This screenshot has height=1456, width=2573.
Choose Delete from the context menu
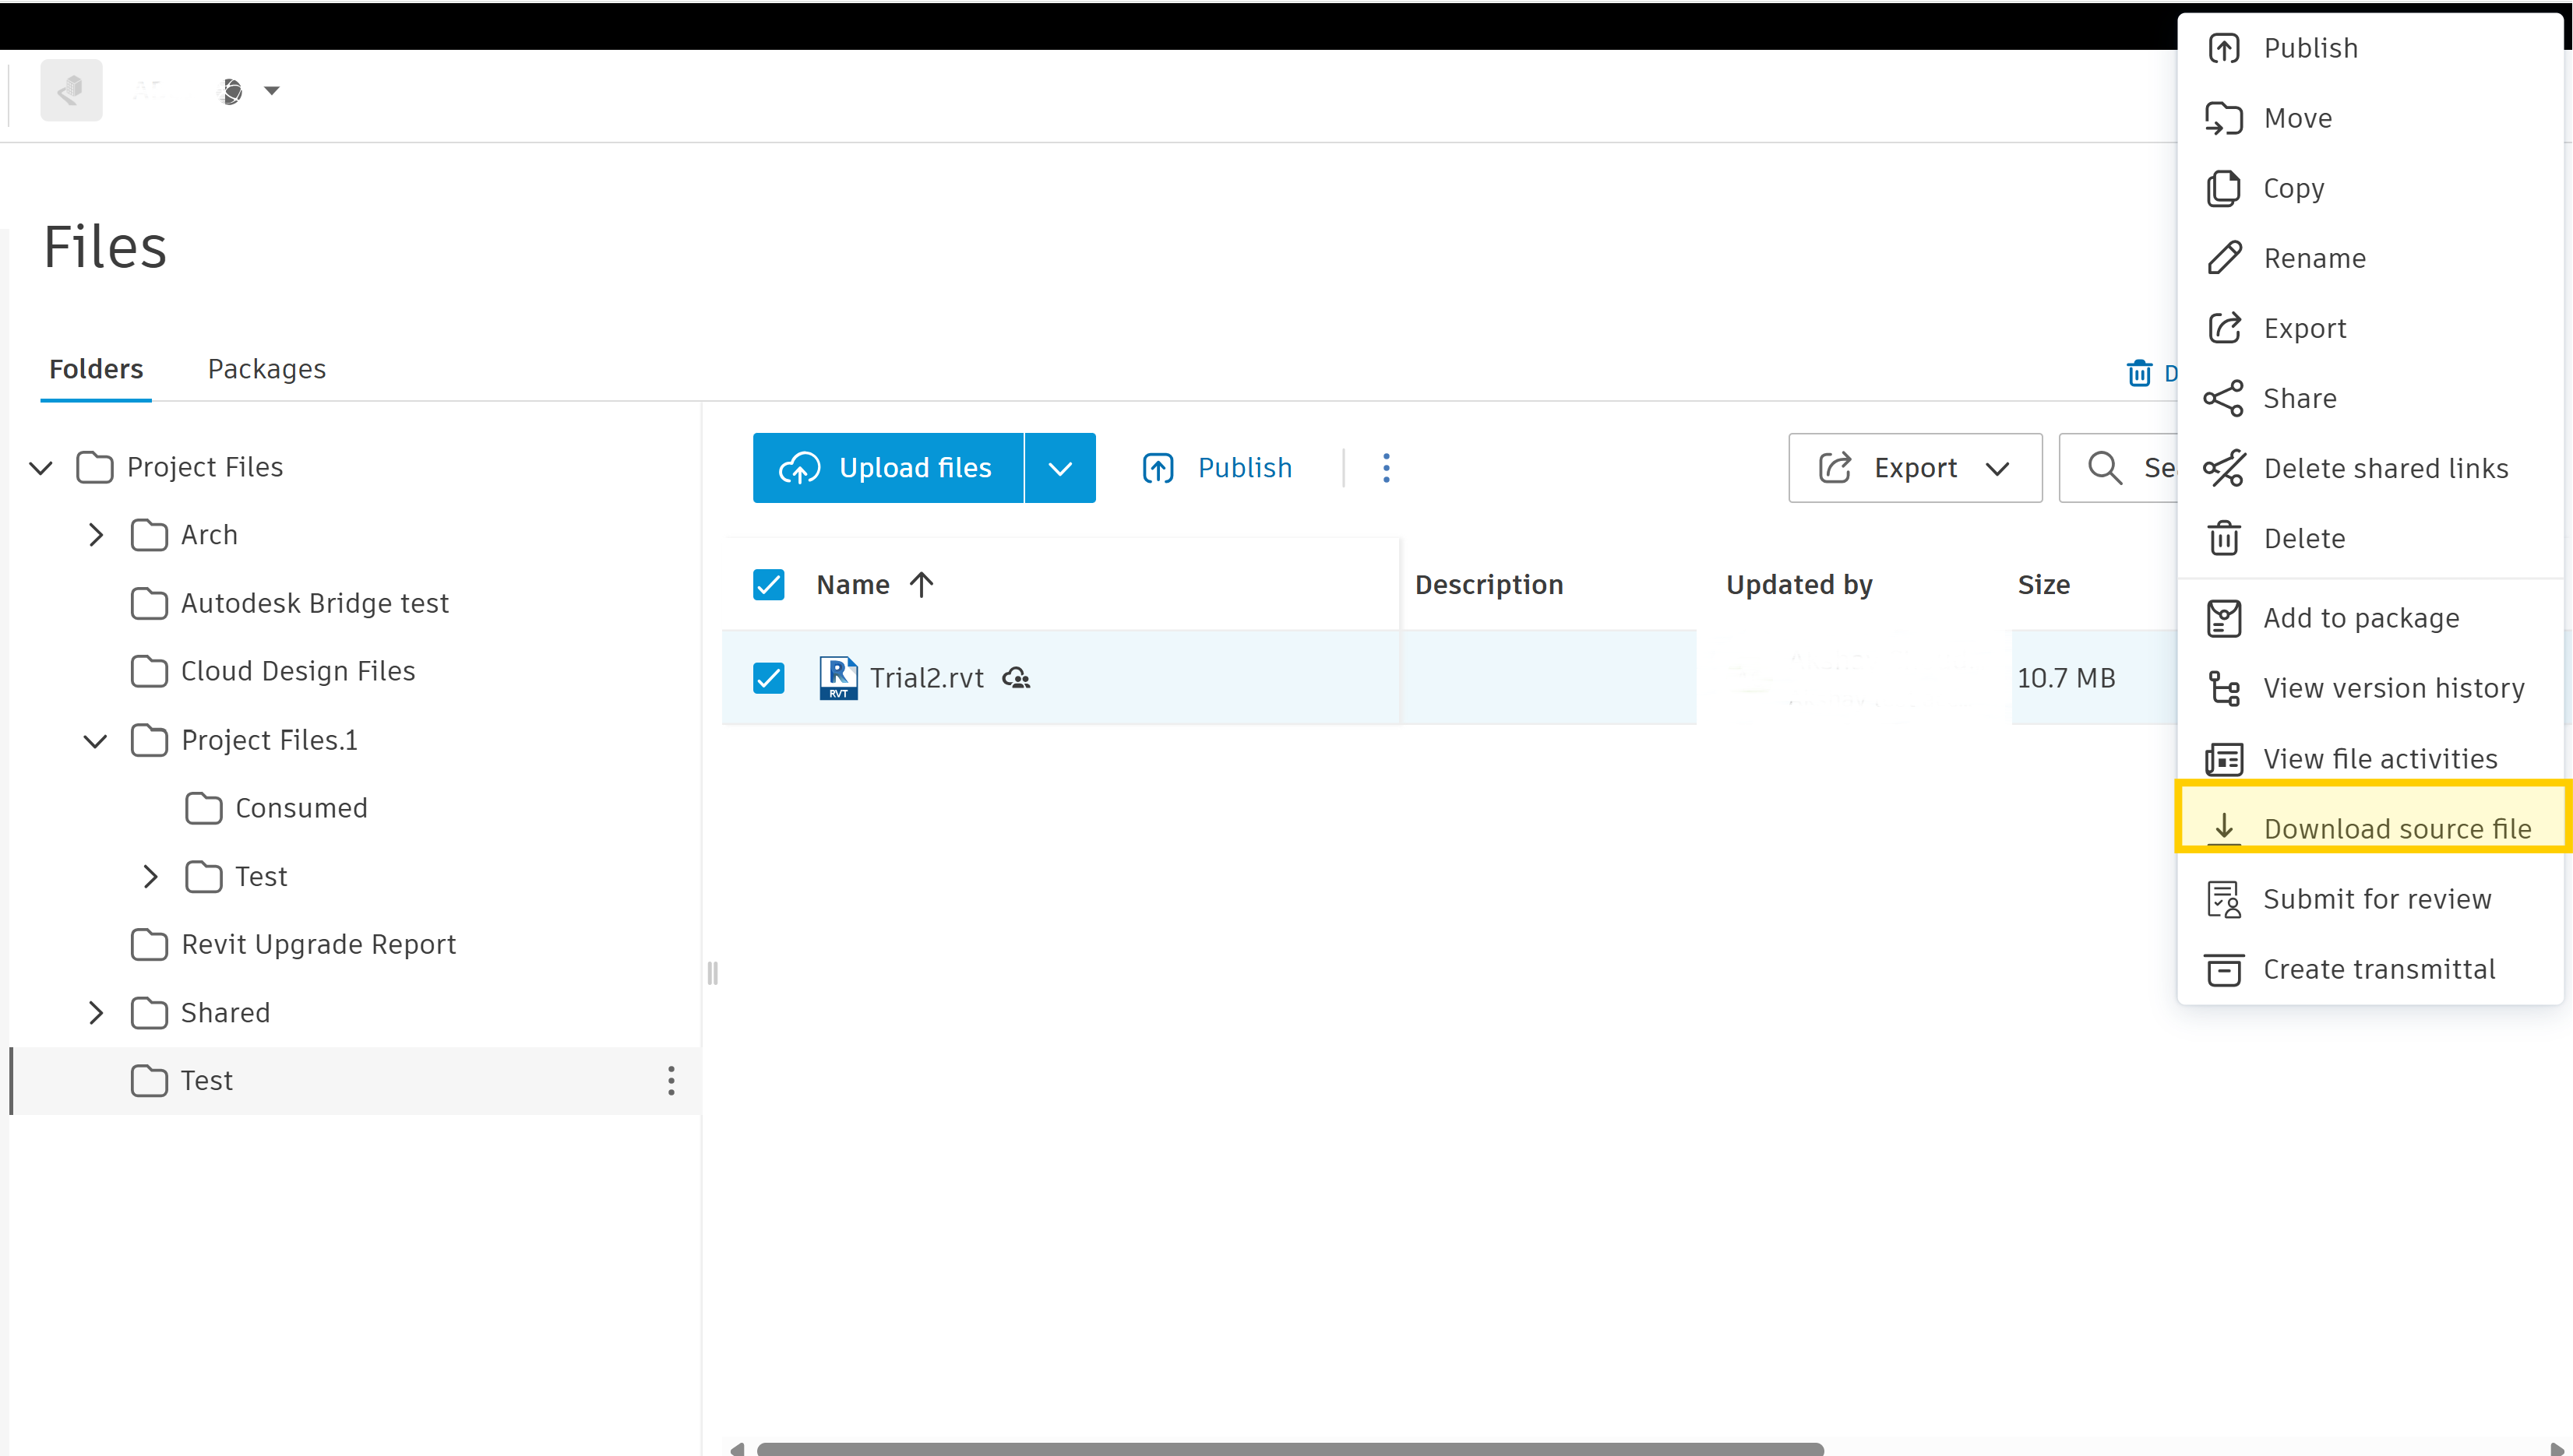tap(2370, 538)
